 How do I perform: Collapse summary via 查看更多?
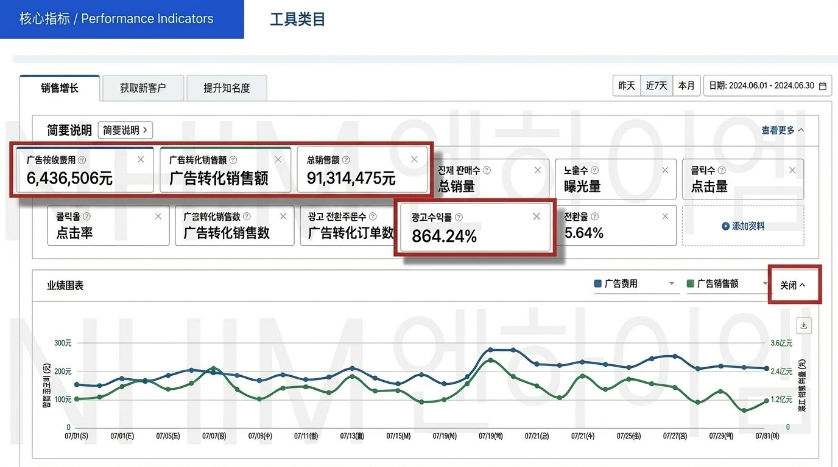pyautogui.click(x=783, y=130)
